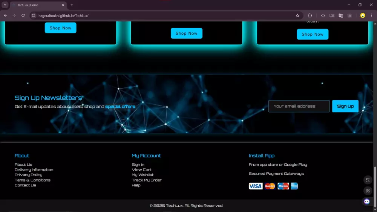
Task: Go back to the previous page
Action: (x=5, y=15)
